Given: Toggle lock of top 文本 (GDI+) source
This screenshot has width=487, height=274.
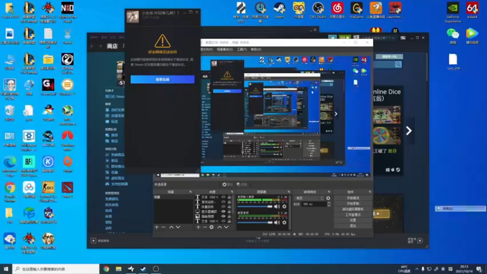Looking at the screenshot, I should (229, 197).
